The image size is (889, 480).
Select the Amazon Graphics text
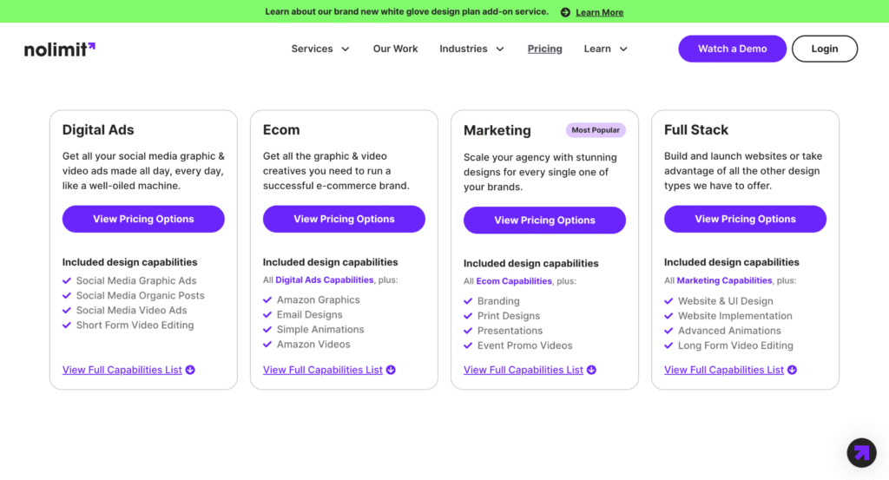coord(318,299)
